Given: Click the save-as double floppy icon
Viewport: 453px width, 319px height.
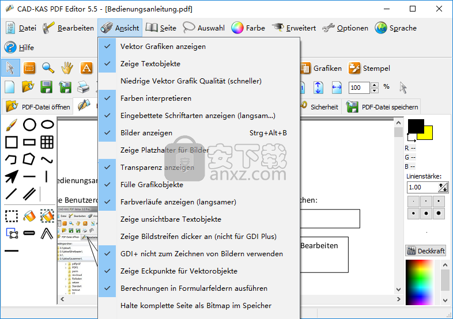Looking at the screenshot, I should (65, 87).
